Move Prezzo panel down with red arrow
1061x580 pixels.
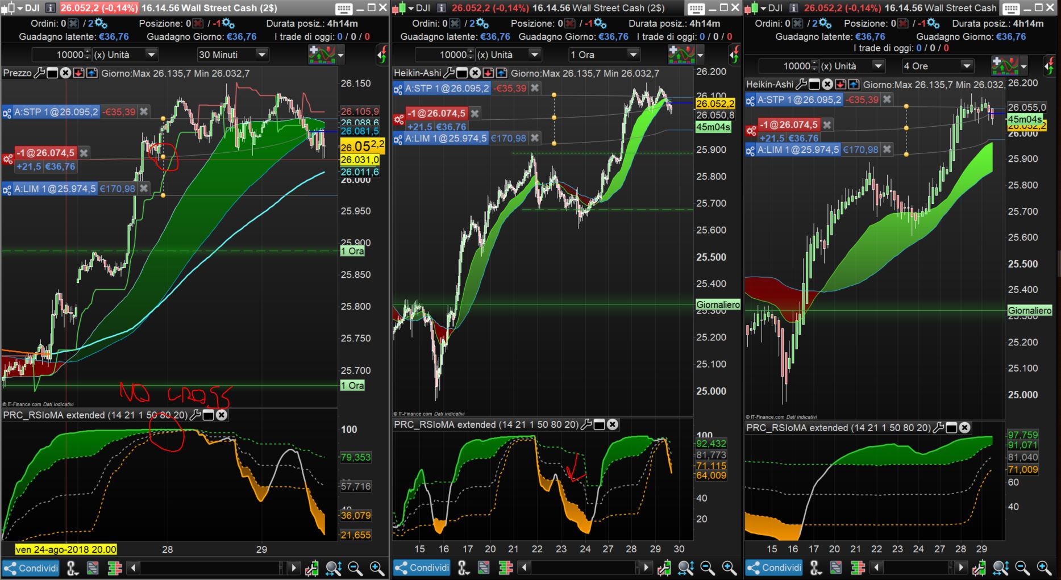tap(78, 73)
